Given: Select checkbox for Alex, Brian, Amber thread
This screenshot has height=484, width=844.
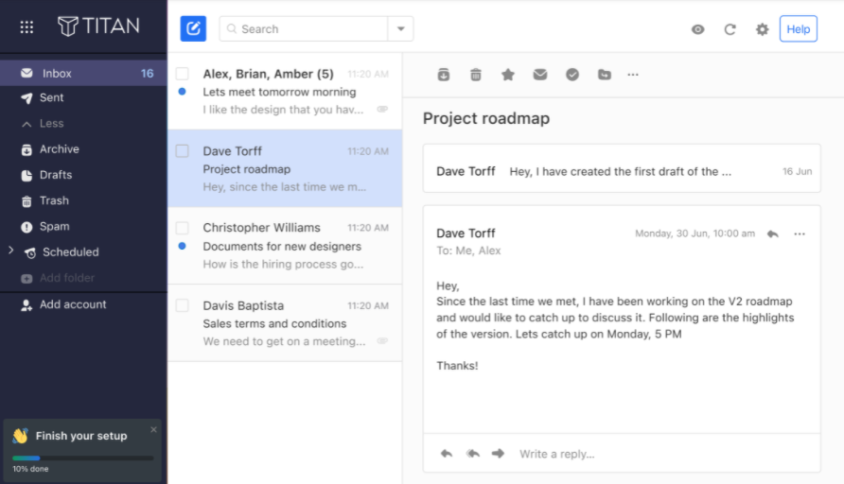Looking at the screenshot, I should [x=183, y=74].
